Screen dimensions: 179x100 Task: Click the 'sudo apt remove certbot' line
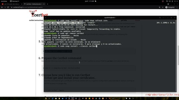pyautogui.click(x=64, y=33)
